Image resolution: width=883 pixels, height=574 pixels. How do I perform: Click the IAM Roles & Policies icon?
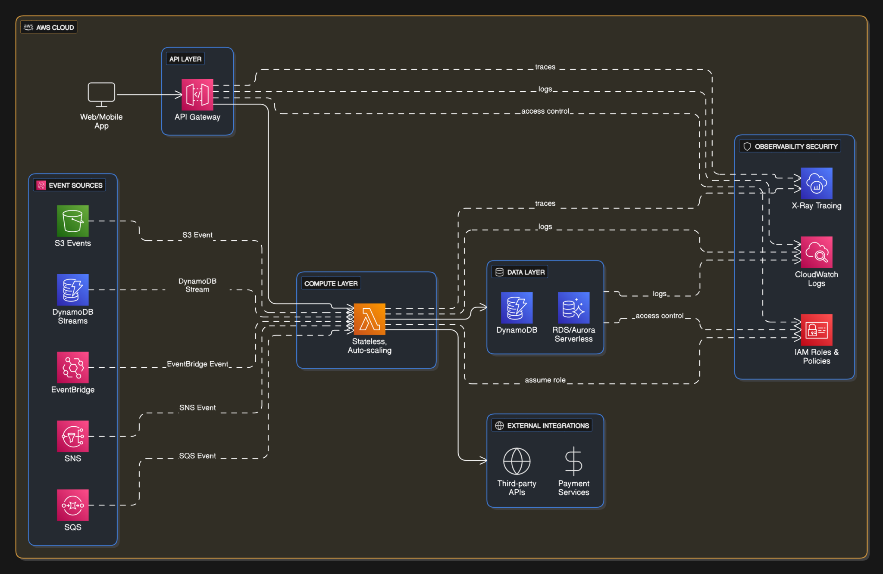[816, 331]
